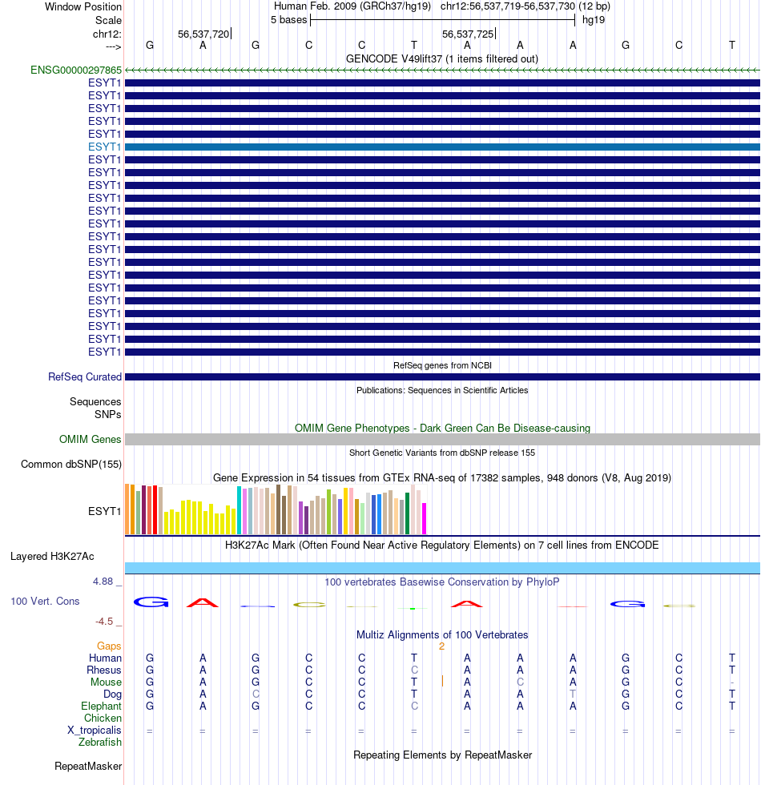Click the 4.88 PhyloP upper limit

point(103,582)
